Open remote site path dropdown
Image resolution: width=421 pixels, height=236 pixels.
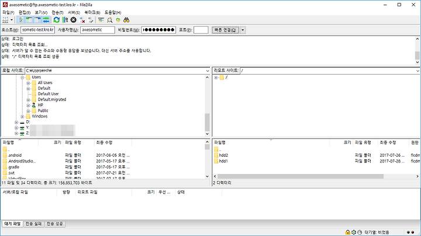click(417, 71)
